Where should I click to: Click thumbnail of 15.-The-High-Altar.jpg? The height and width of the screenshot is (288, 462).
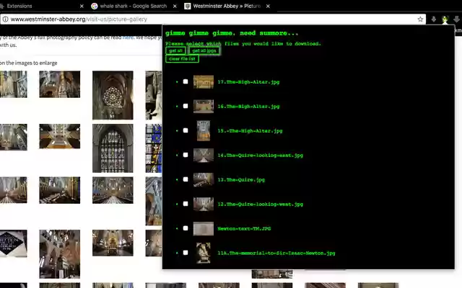click(x=204, y=131)
